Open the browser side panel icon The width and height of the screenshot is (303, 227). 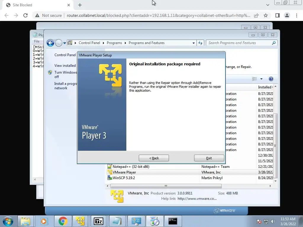click(x=278, y=15)
